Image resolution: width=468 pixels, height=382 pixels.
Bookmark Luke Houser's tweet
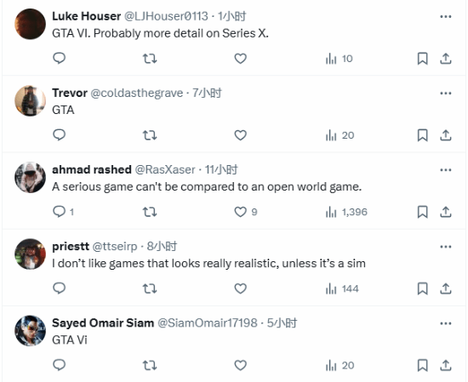coord(422,59)
